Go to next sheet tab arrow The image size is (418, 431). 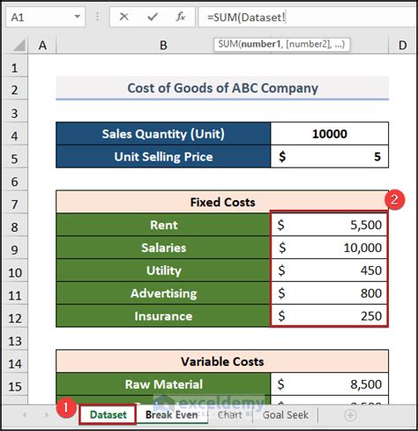coord(47,415)
